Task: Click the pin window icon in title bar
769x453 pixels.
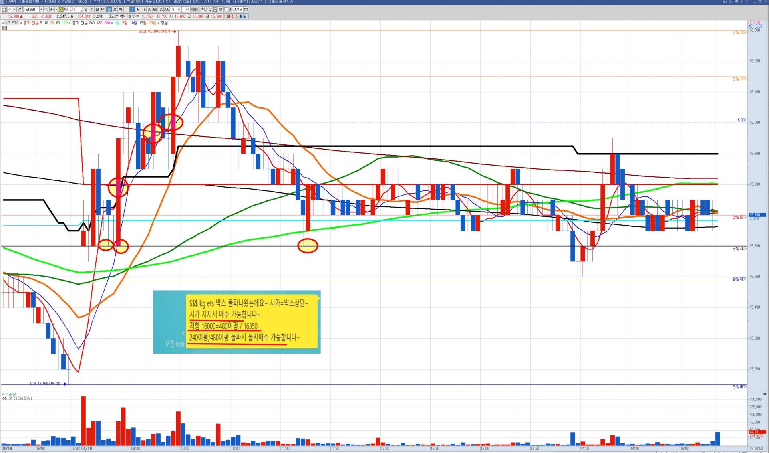Action: coord(737,2)
